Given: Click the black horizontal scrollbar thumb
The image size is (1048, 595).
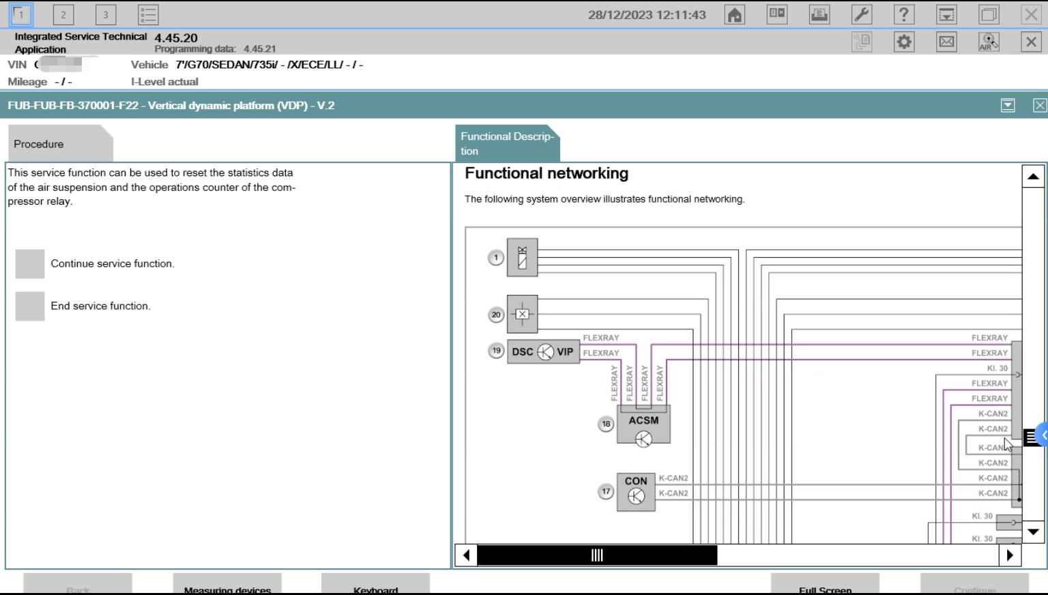Looking at the screenshot, I should [x=597, y=555].
